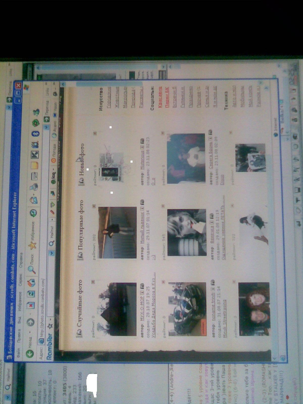
Task: Open the Случайные фото dark house thumbnail
Action: point(117,309)
